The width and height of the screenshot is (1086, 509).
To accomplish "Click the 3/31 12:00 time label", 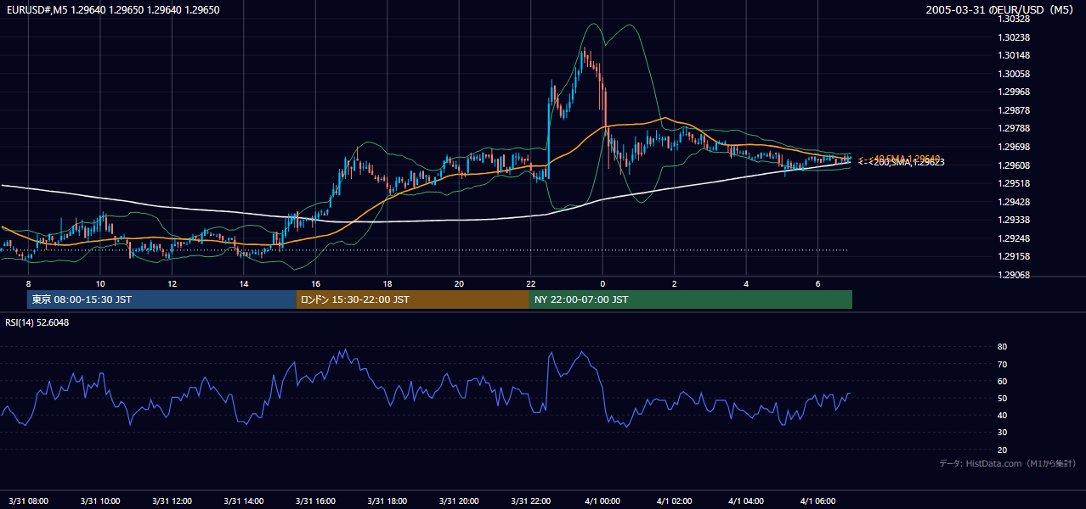I will (x=173, y=501).
